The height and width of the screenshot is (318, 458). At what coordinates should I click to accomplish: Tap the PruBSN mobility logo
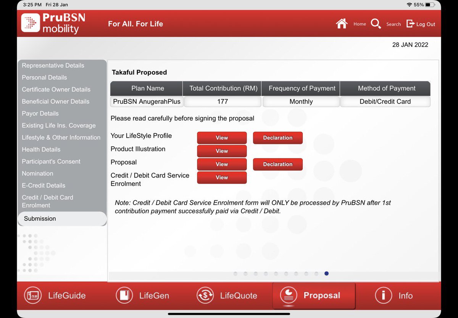click(x=53, y=23)
